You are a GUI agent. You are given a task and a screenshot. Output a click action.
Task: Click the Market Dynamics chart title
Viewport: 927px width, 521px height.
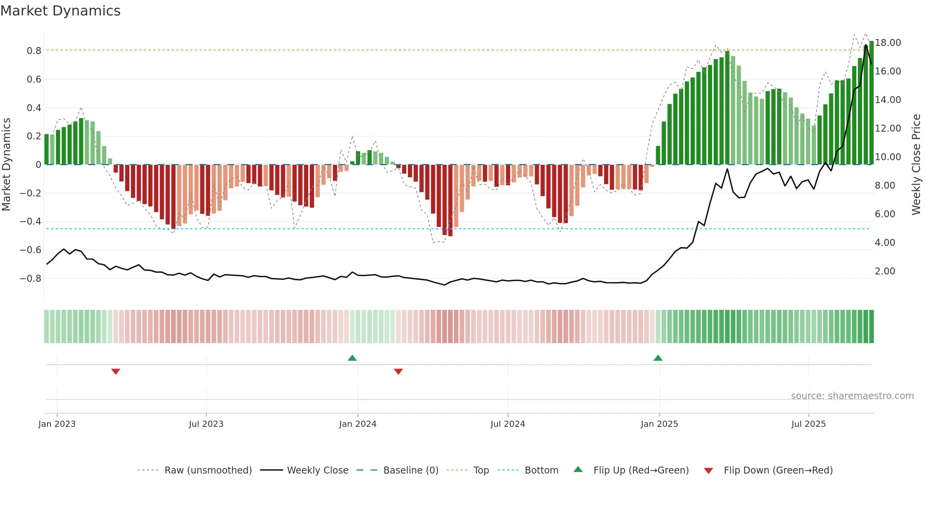(x=60, y=11)
